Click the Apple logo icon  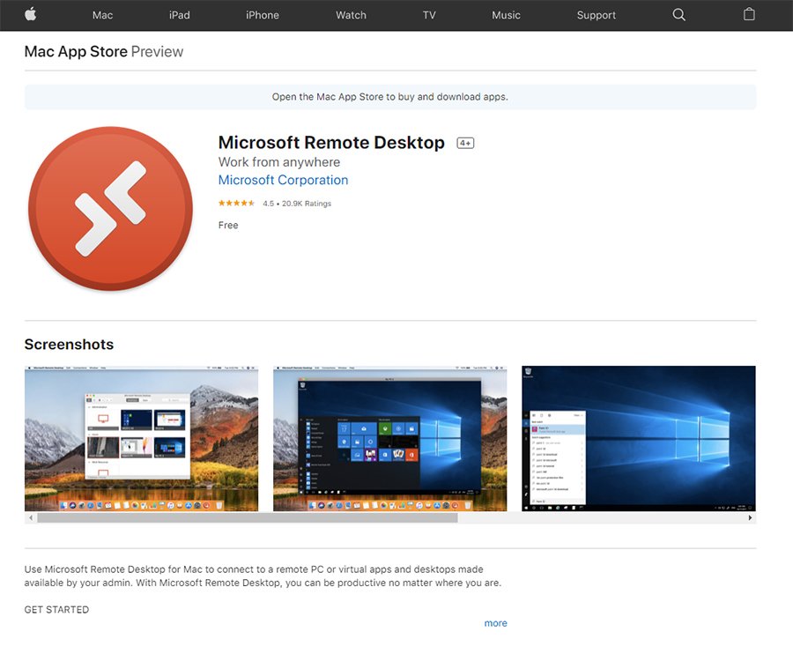coord(30,15)
